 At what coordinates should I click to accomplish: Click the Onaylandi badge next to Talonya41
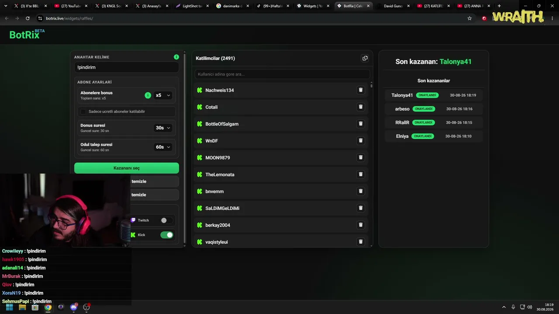(x=427, y=95)
